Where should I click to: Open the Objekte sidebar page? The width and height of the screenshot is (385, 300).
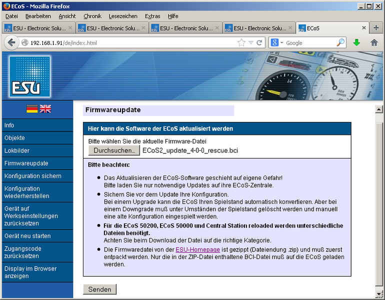(37, 138)
